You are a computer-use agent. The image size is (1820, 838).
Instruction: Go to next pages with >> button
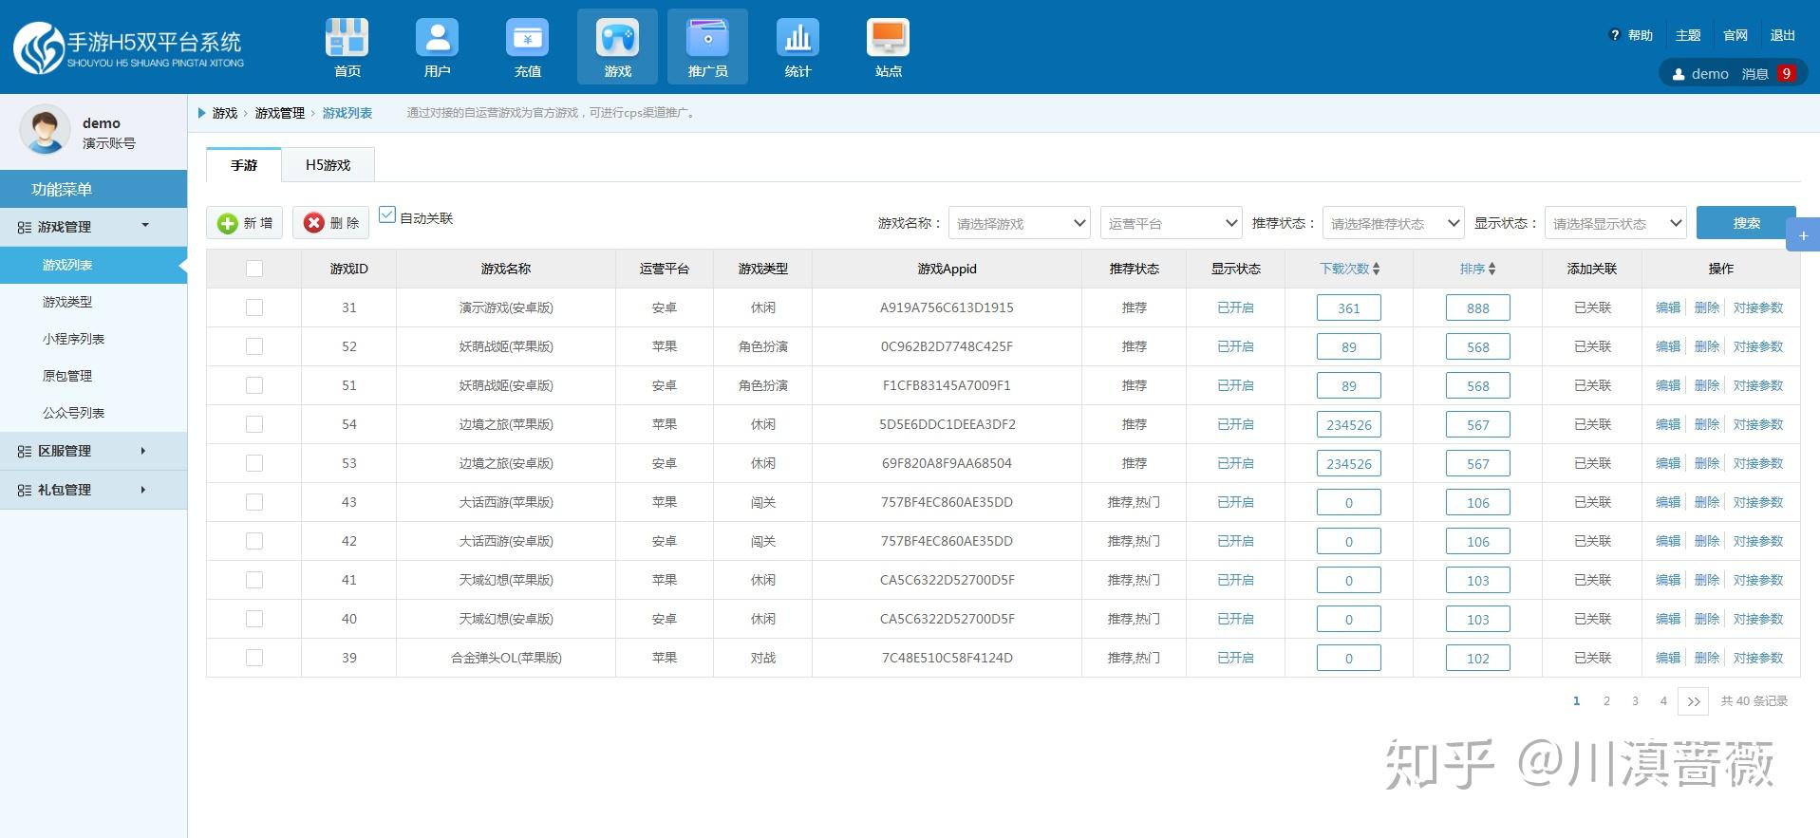1693,701
